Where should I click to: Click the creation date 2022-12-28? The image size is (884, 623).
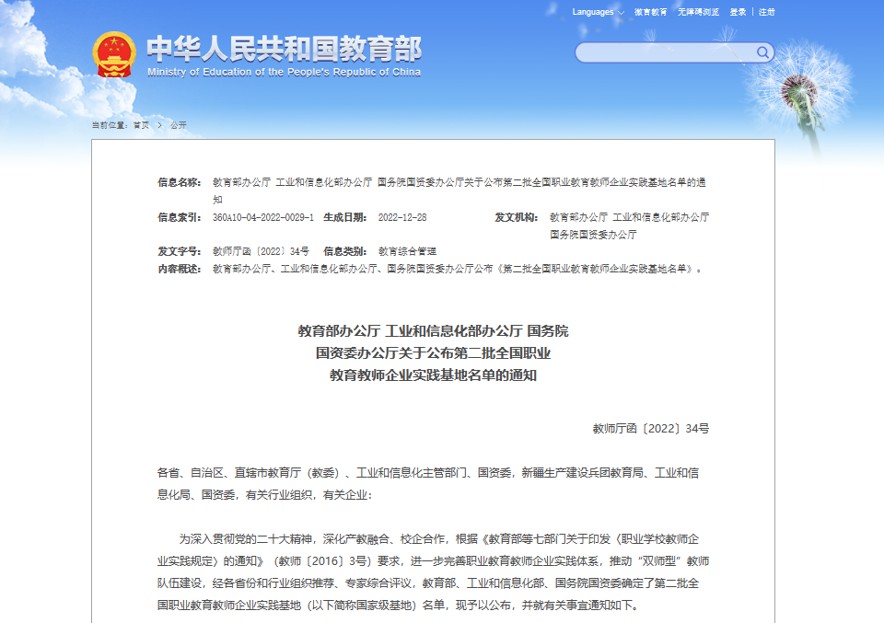point(402,217)
